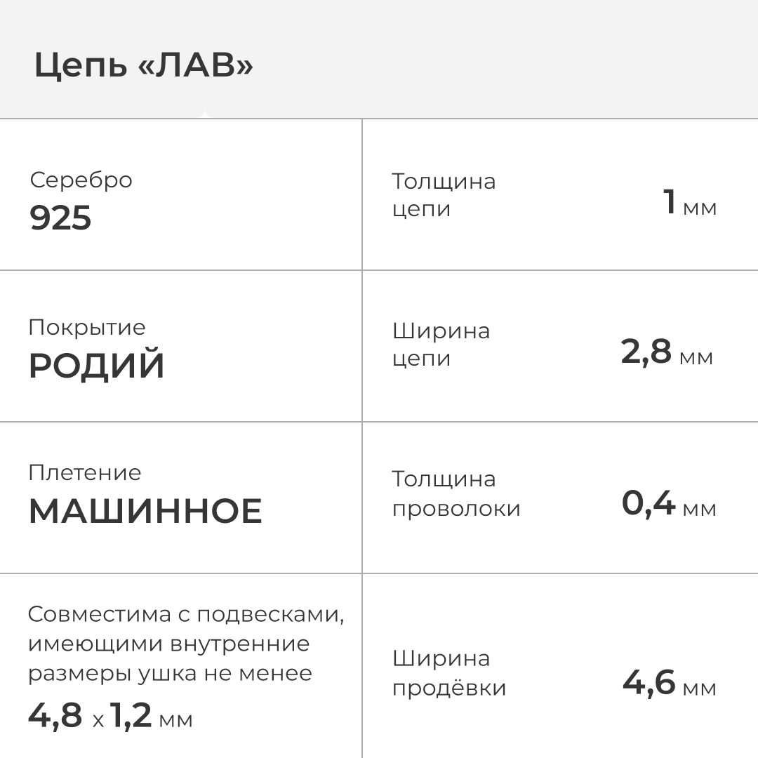Select the «Плетение» label
758x758 pixels.
[85, 472]
